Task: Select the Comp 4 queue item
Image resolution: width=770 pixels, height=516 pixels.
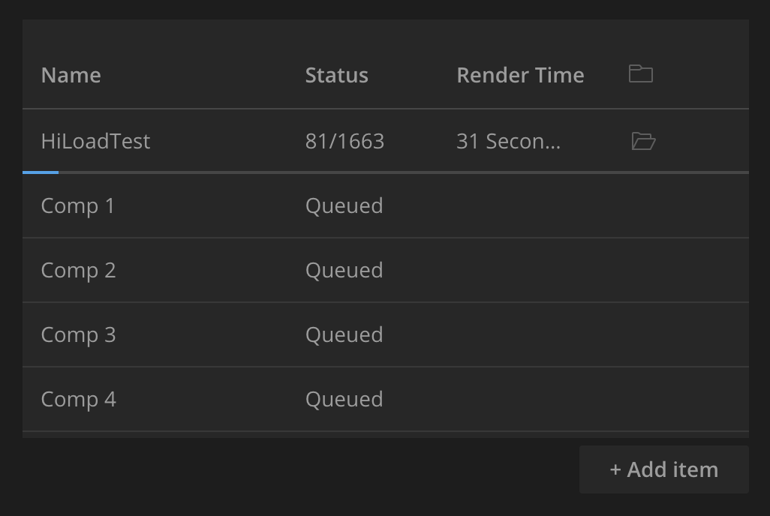Action: click(386, 399)
